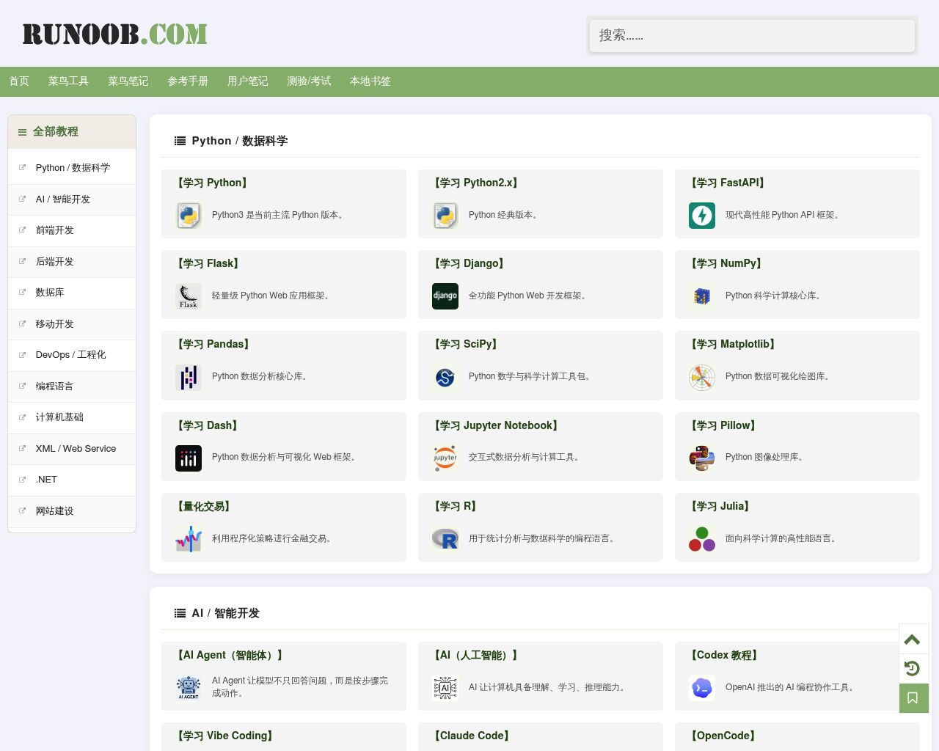Click the FastAPI lightning bolt icon
Image resolution: width=939 pixels, height=751 pixels.
(x=702, y=216)
